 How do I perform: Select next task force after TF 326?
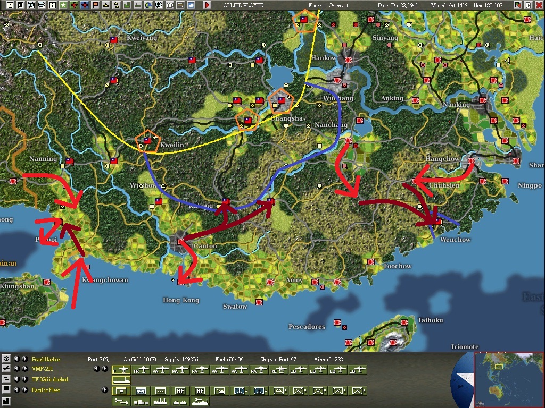point(25,379)
